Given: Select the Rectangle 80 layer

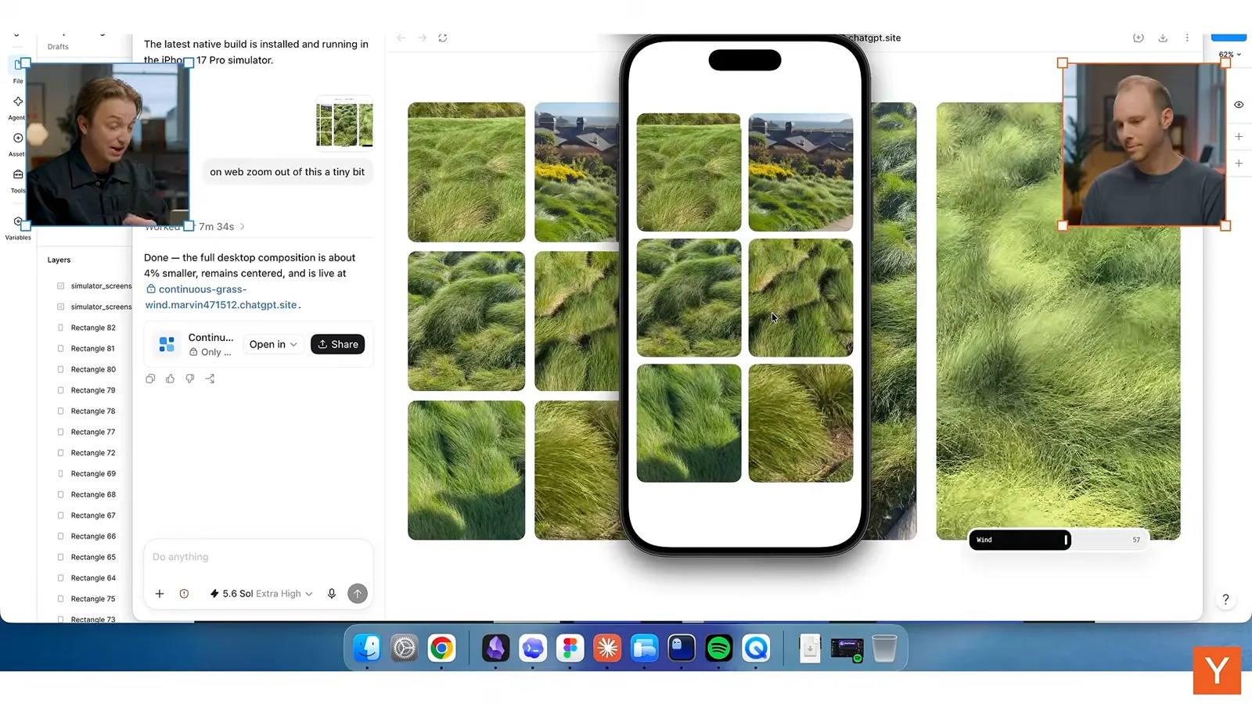Looking at the screenshot, I should 93,369.
